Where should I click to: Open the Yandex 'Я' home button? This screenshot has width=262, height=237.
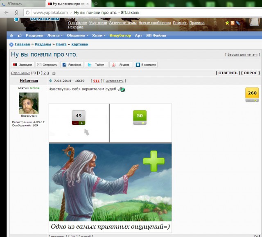[x=16, y=13]
